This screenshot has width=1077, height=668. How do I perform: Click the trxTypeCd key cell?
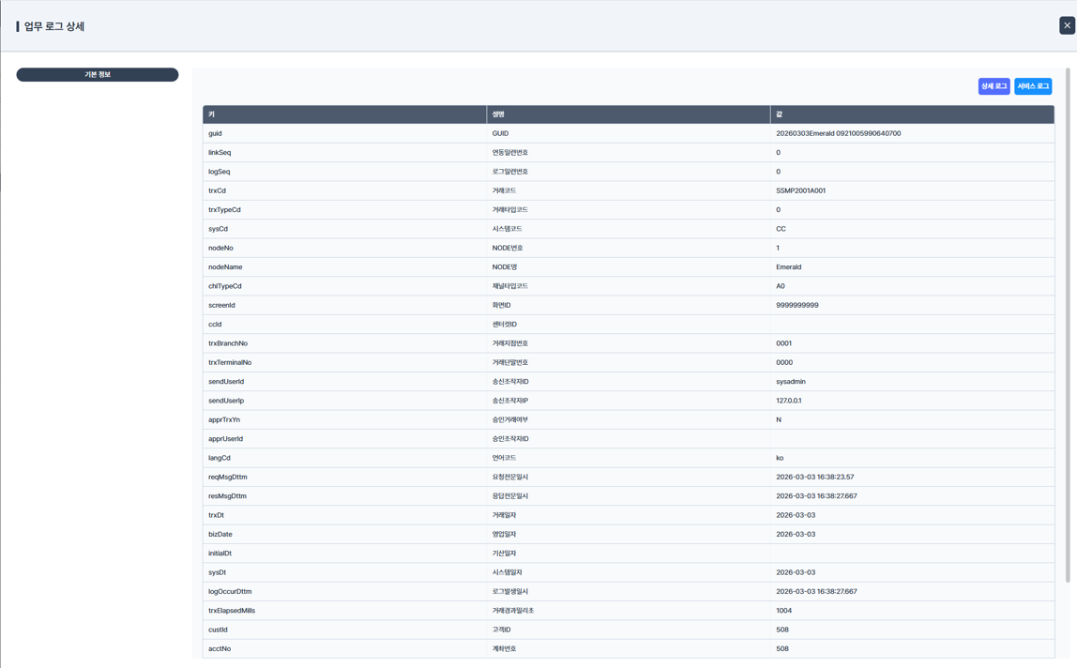pyautogui.click(x=344, y=209)
